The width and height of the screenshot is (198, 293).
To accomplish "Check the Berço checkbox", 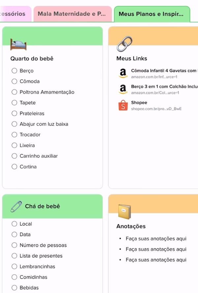I will pos(14,71).
